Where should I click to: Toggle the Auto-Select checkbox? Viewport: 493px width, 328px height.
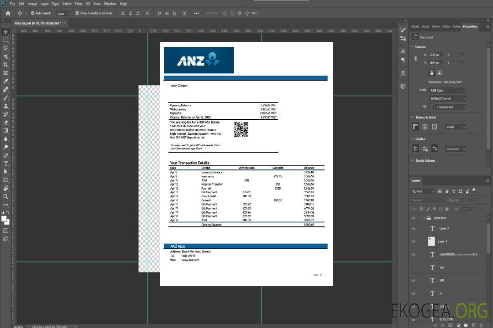pos(33,13)
